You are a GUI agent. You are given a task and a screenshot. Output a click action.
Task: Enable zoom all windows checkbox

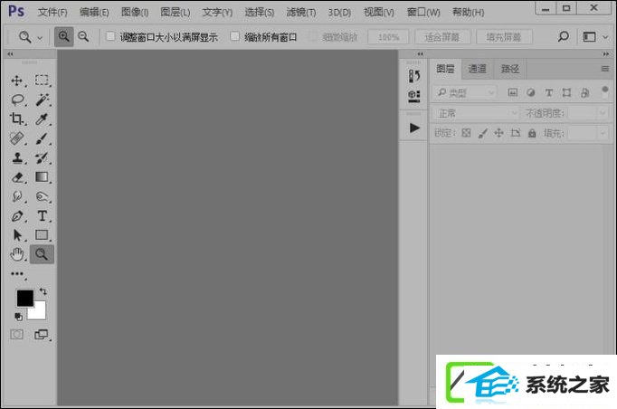pyautogui.click(x=235, y=36)
